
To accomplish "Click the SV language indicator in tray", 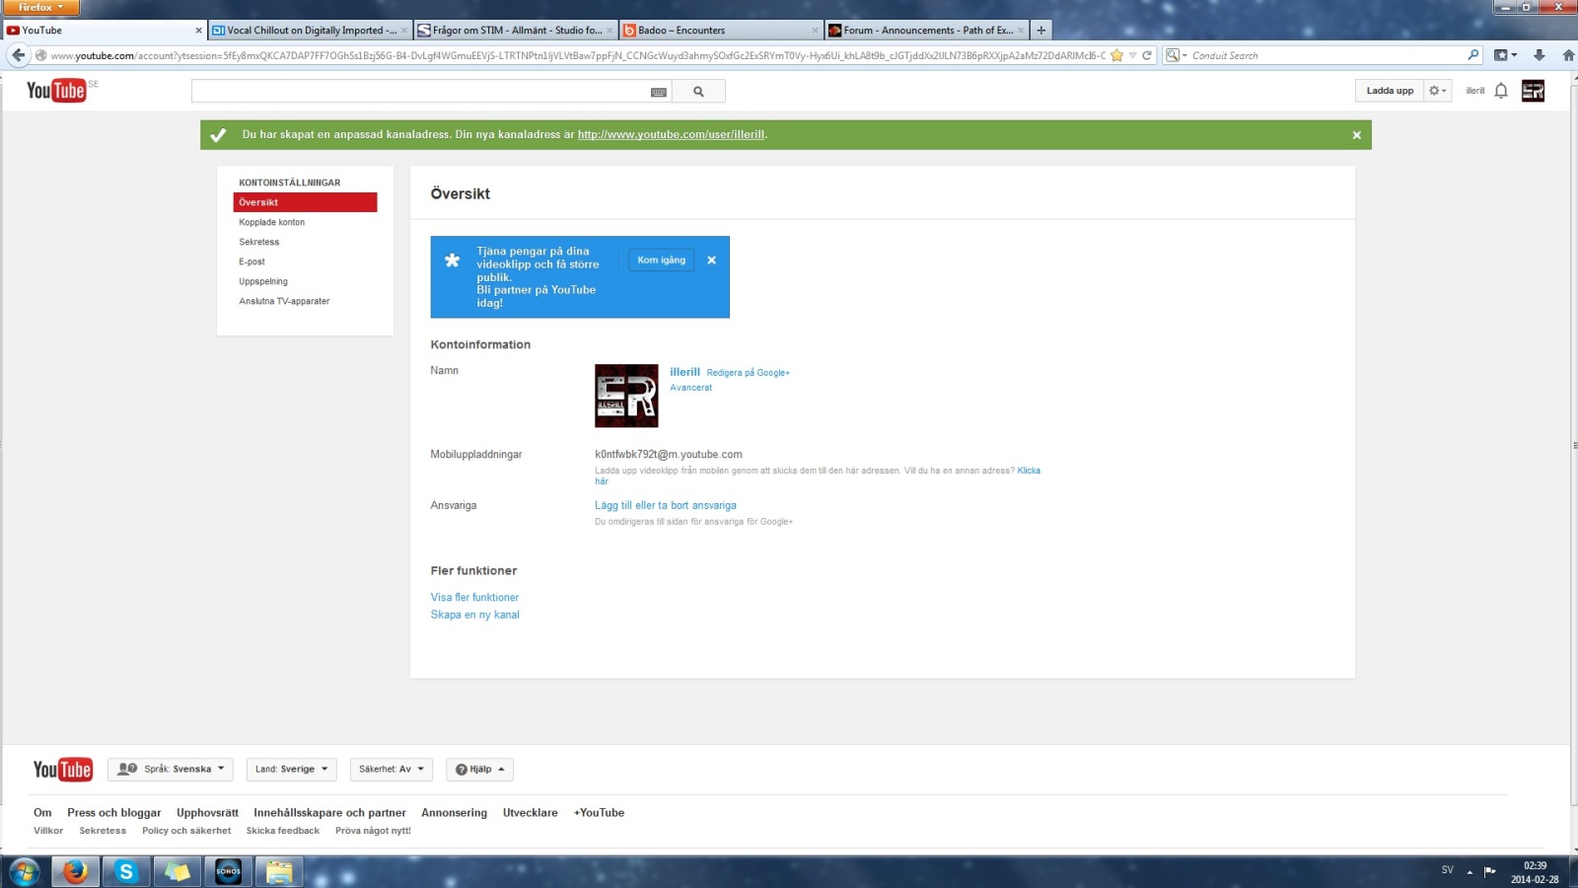I will (1447, 870).
